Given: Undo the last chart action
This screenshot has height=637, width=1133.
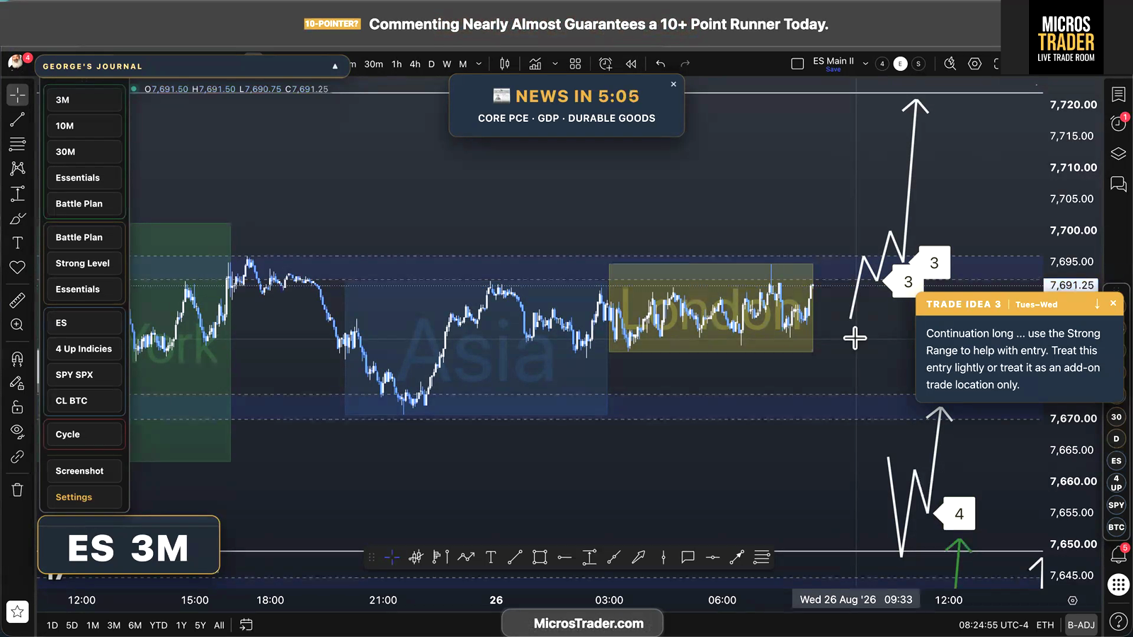Looking at the screenshot, I should [661, 64].
